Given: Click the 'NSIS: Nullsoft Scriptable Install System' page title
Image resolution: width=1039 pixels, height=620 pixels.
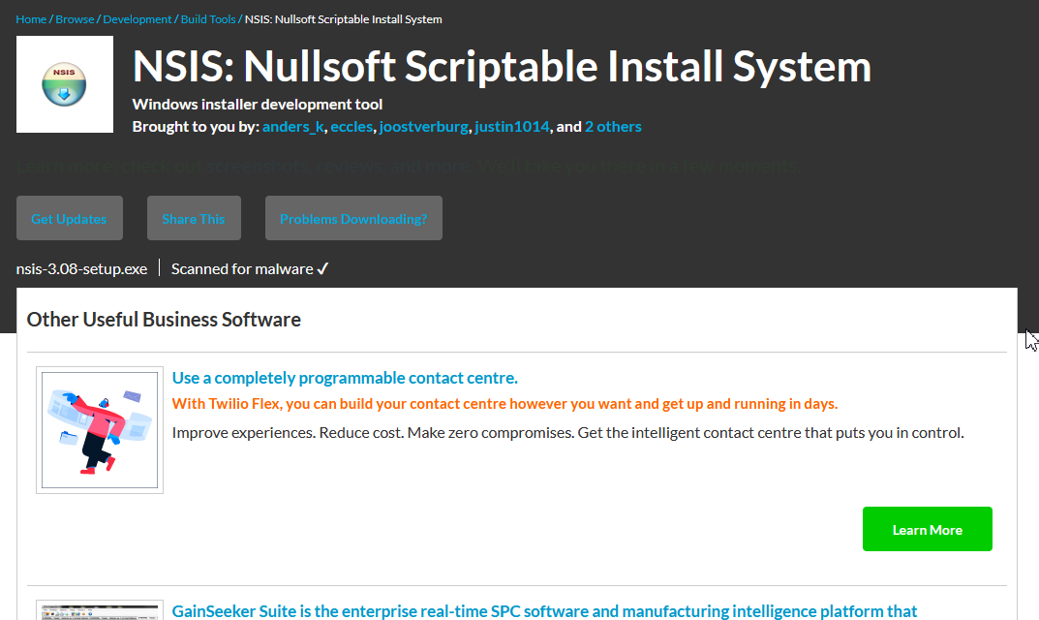Looking at the screenshot, I should 502,66.
